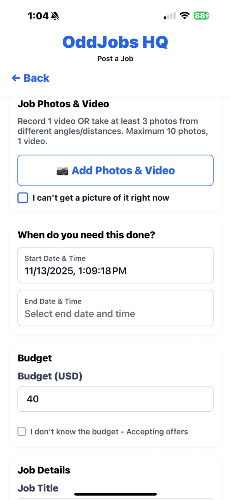This screenshot has width=231, height=500.
Task: Tap the cellular signal bars icon
Action: (x=170, y=16)
